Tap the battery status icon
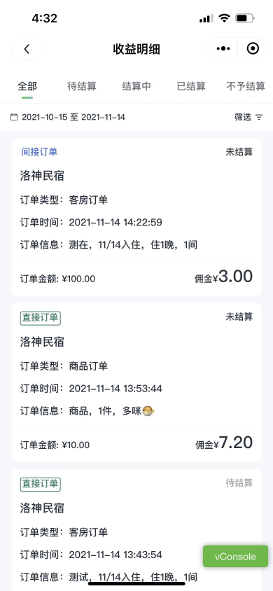 tap(245, 18)
